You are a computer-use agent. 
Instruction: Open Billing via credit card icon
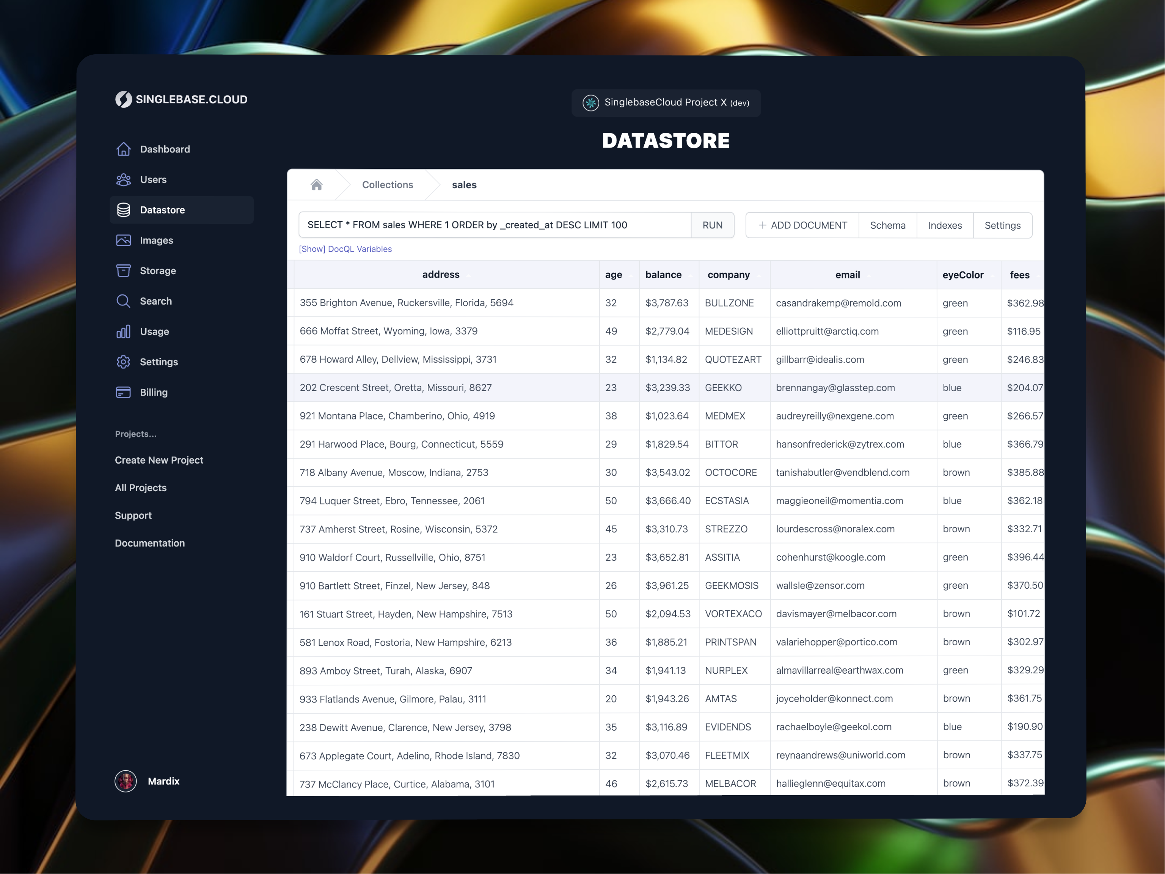(x=123, y=392)
